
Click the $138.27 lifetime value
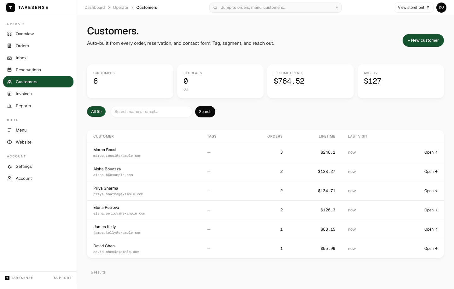(x=327, y=172)
